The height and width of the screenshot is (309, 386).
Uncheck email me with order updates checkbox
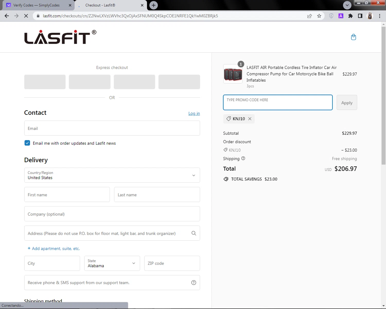[x=27, y=143]
